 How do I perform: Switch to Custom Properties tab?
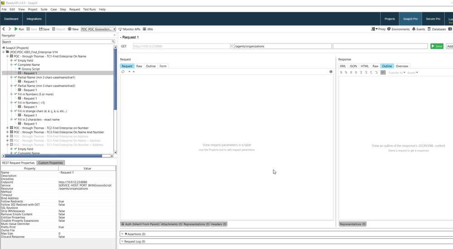[x=51, y=163]
